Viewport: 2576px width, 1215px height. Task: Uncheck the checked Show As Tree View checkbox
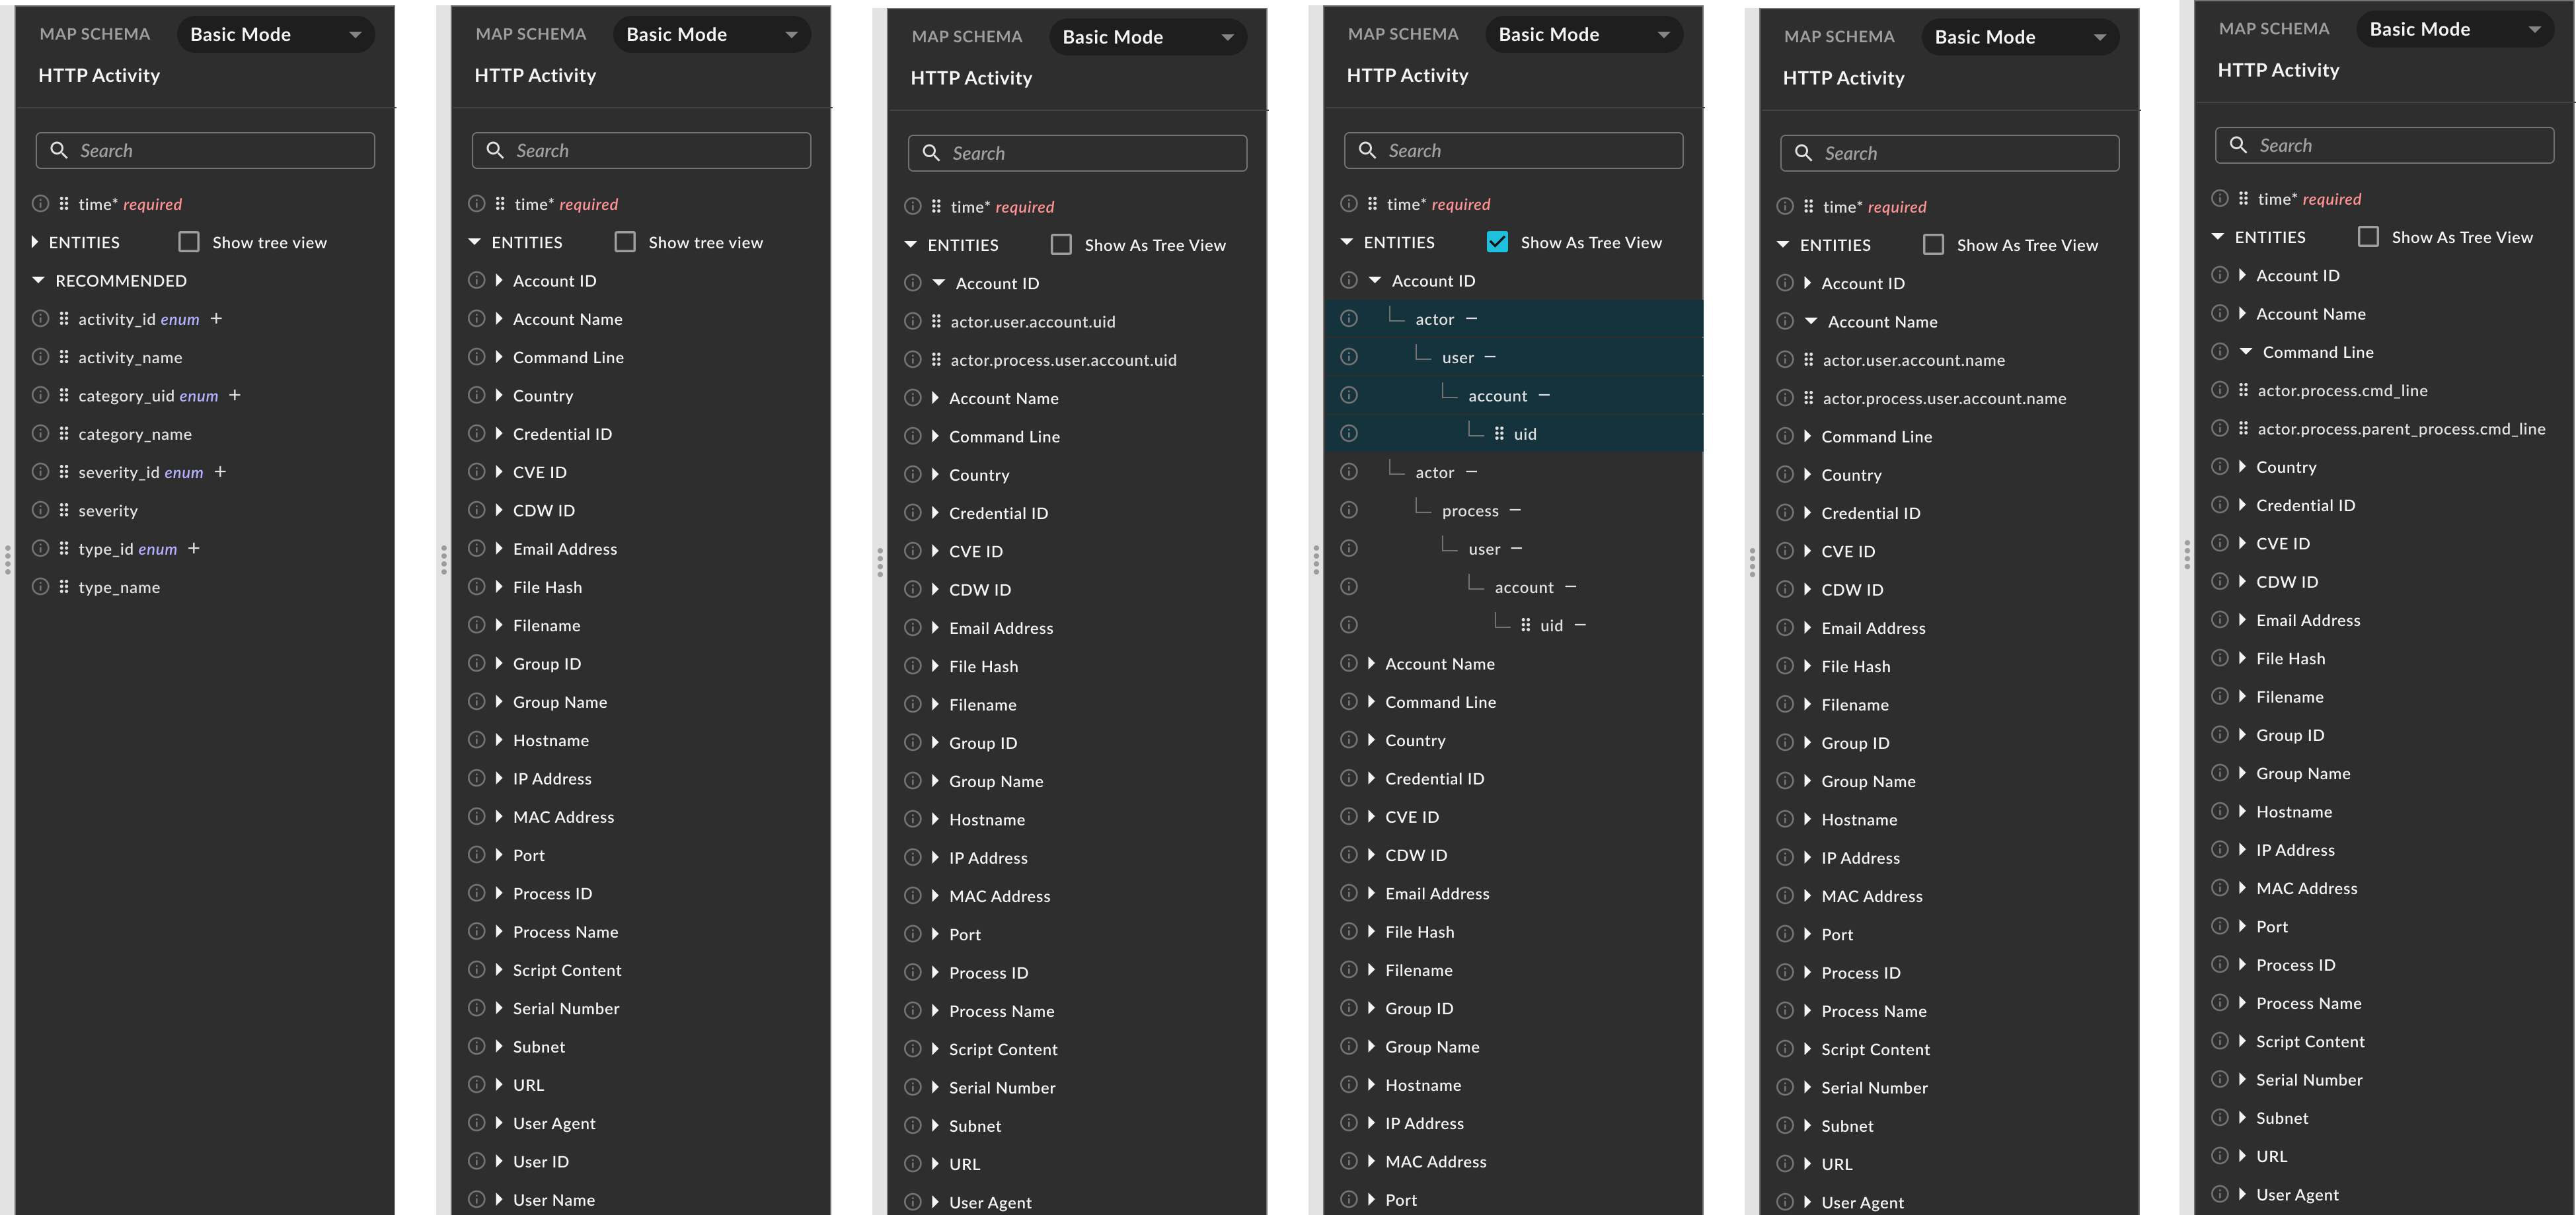pos(1497,242)
